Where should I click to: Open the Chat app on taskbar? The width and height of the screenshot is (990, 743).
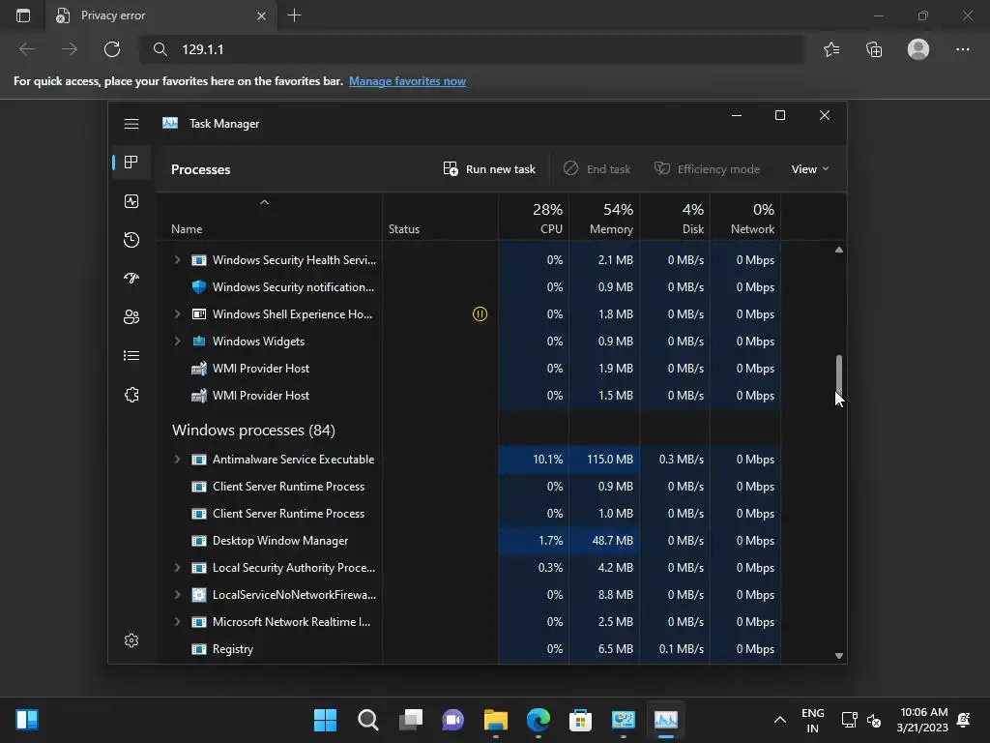[452, 720]
